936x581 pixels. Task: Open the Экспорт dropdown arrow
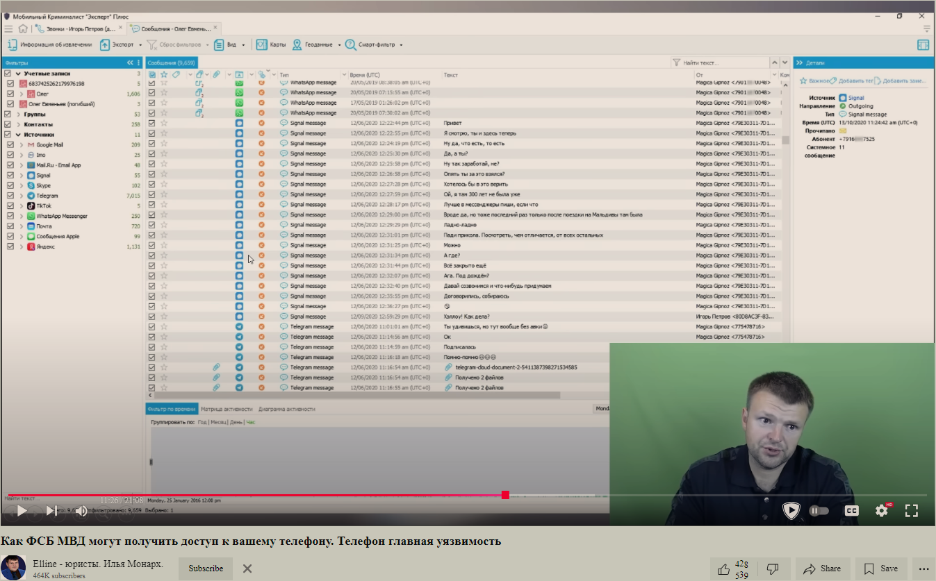click(140, 45)
